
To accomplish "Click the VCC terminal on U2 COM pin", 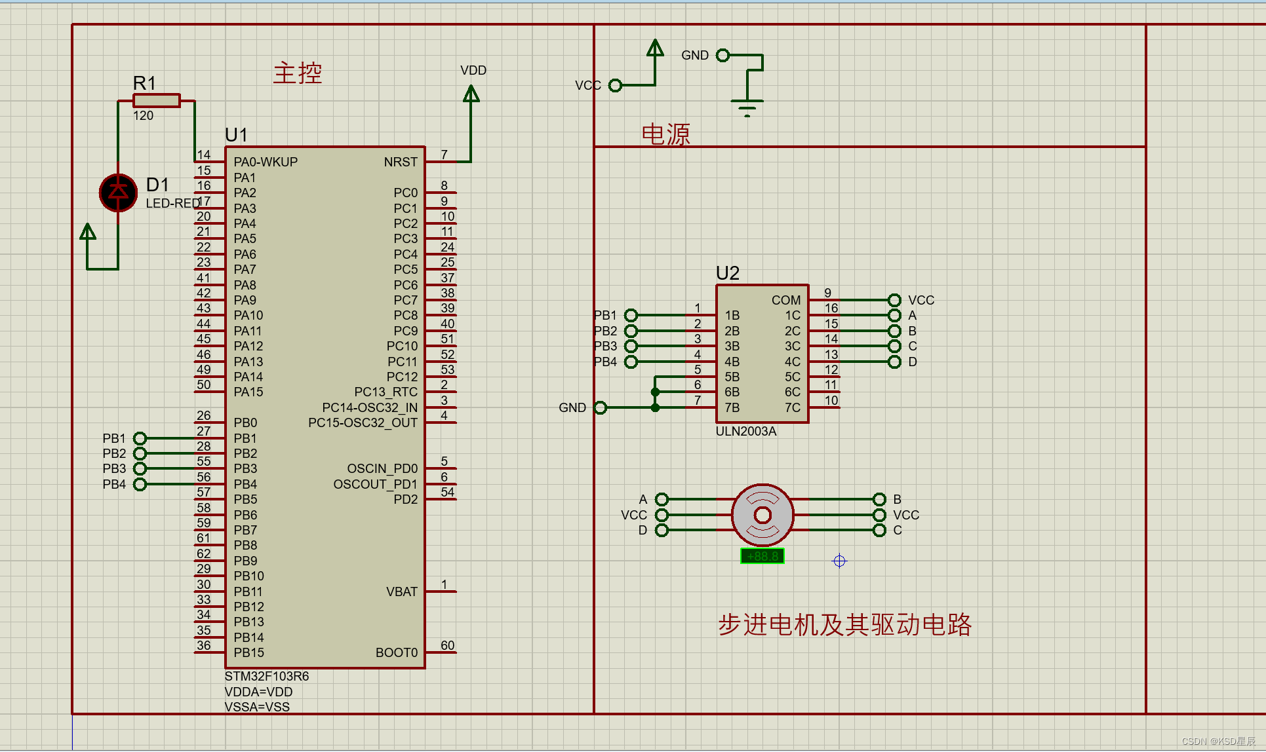I will [894, 300].
